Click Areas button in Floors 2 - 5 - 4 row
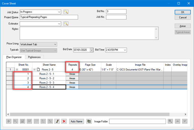 [72, 87]
